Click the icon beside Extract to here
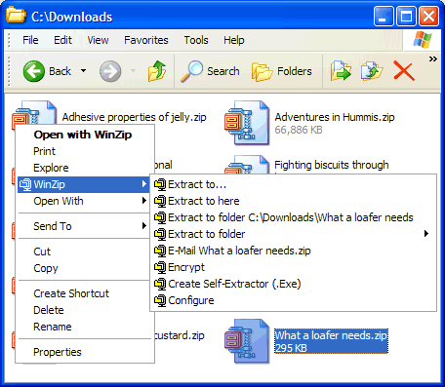This screenshot has height=387, width=445. coord(160,201)
